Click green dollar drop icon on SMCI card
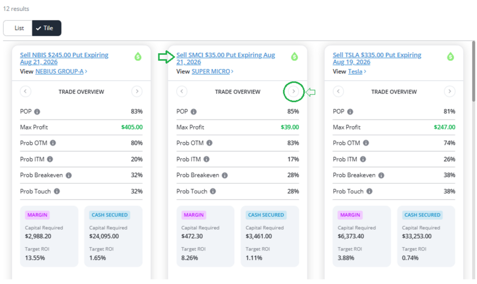 tap(294, 56)
